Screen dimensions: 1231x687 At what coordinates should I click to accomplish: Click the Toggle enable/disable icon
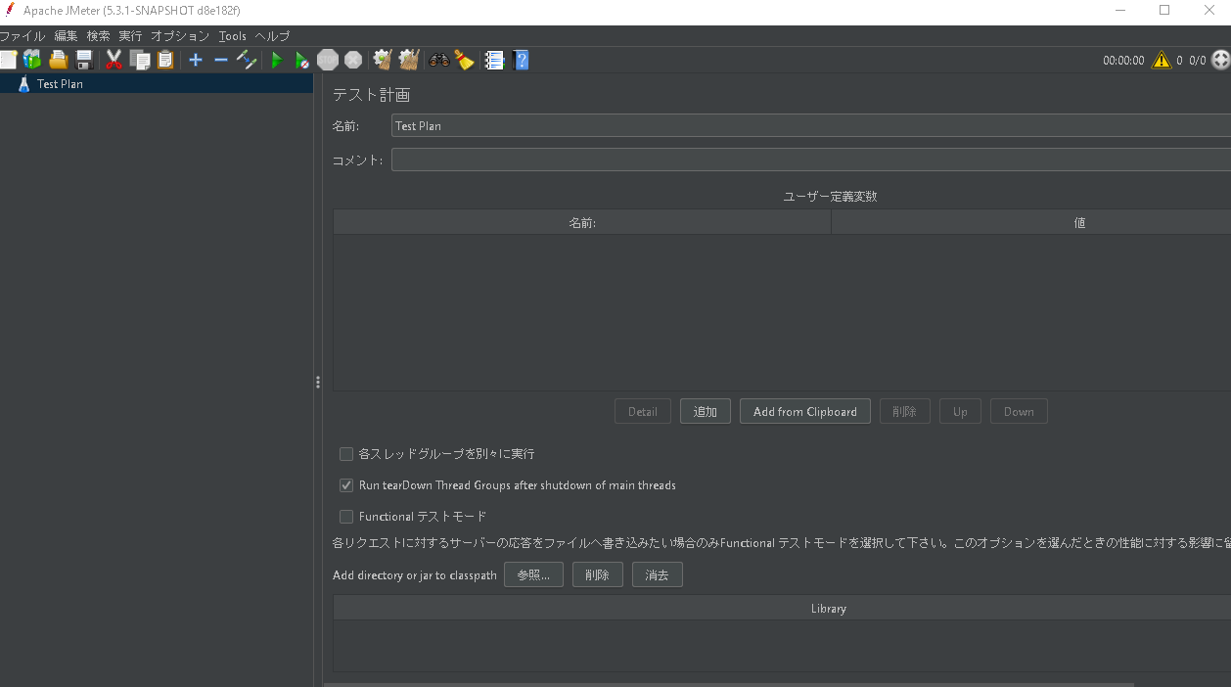point(247,60)
